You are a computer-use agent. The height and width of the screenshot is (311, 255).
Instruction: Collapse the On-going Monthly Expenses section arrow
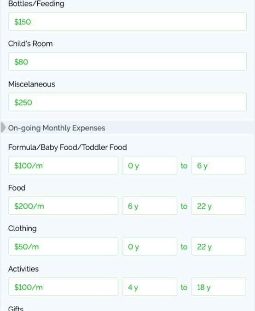4,127
